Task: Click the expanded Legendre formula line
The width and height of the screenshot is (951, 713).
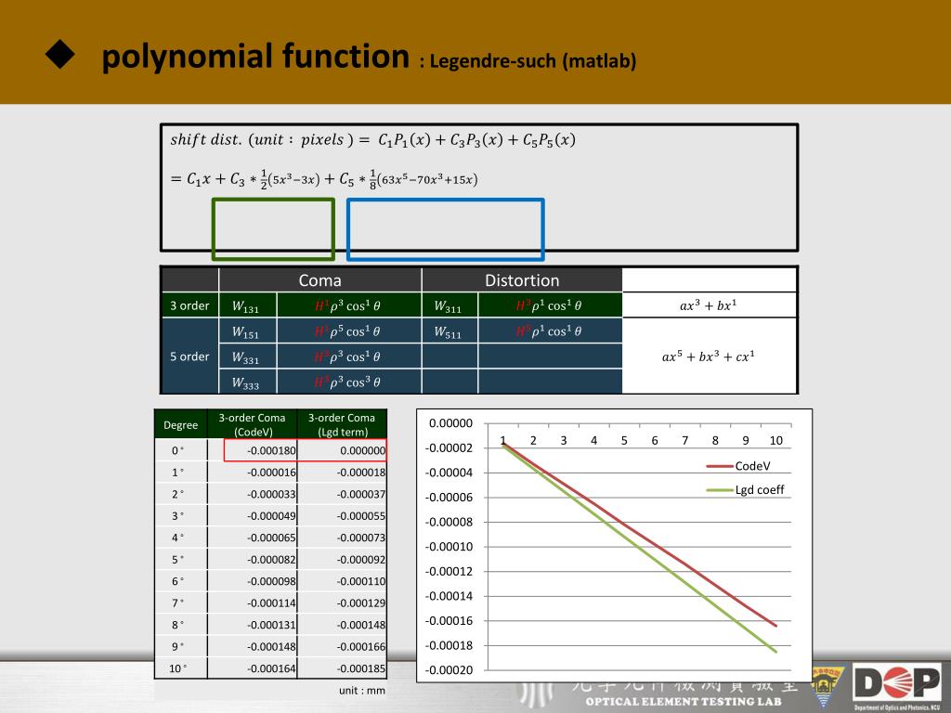Action: (x=324, y=179)
